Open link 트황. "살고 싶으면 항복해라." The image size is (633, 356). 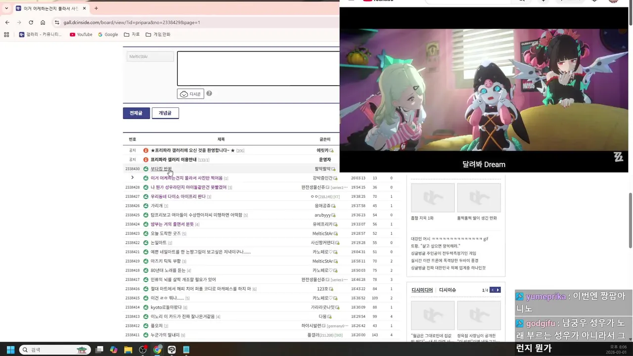click(x=436, y=246)
